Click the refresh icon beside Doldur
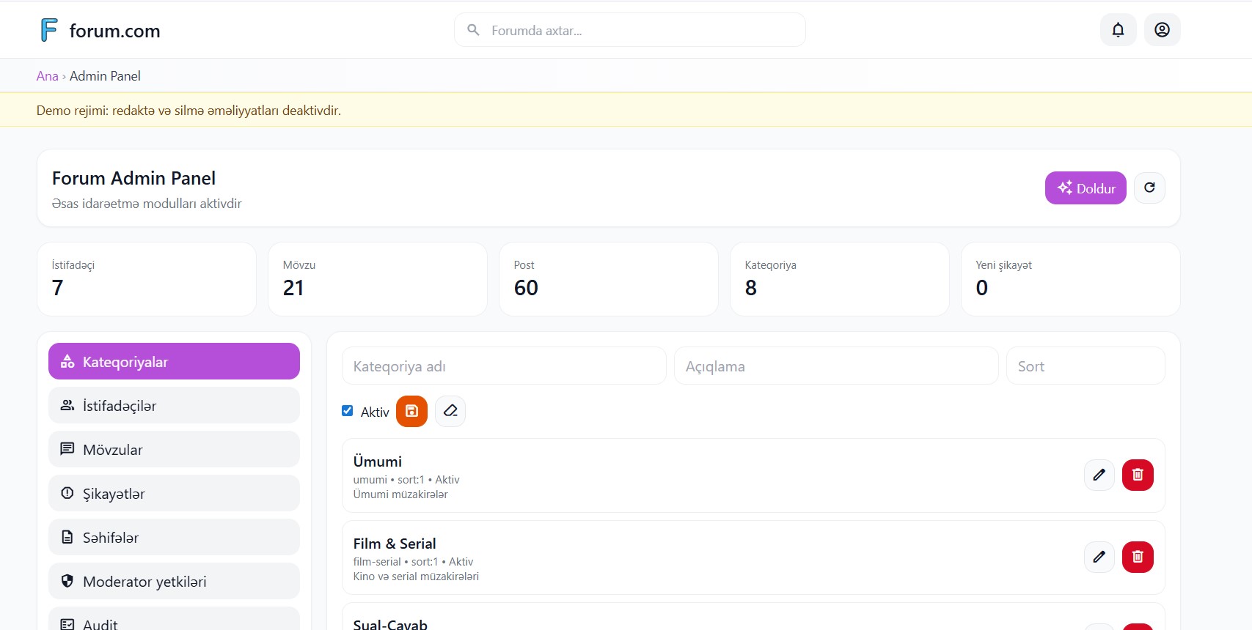The height and width of the screenshot is (630, 1252). [1149, 188]
